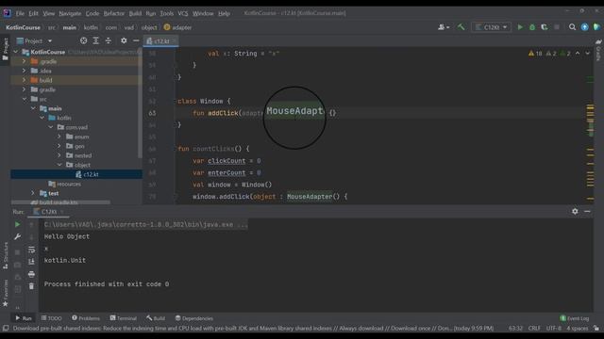Open the File menu
This screenshot has width=604, height=339.
click(20, 13)
